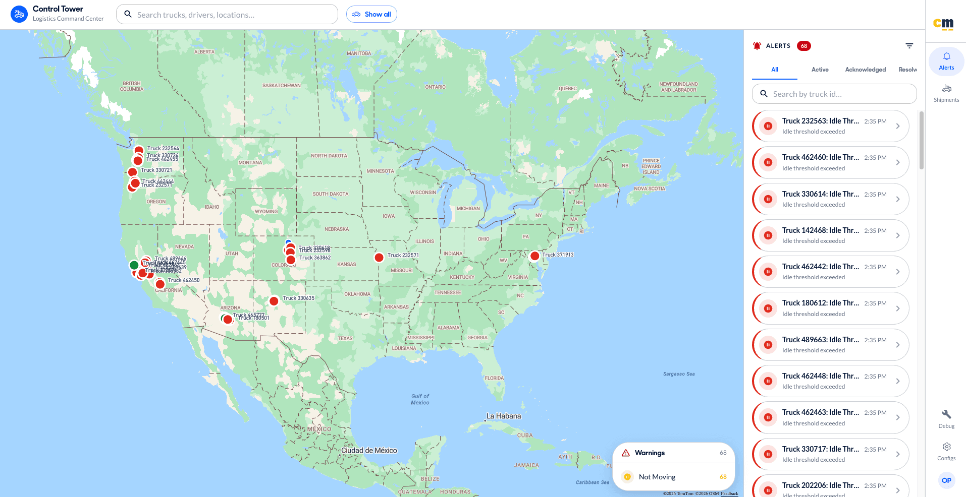Click the pause icon on the Truck 462448 alert
Viewport: 966px width, 497px height.
768,381
